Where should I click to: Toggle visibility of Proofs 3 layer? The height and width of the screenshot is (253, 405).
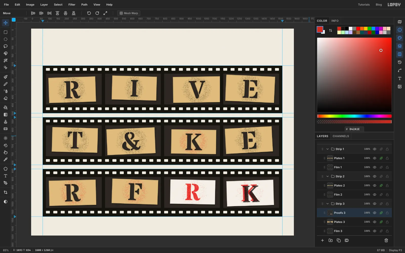(x=375, y=213)
